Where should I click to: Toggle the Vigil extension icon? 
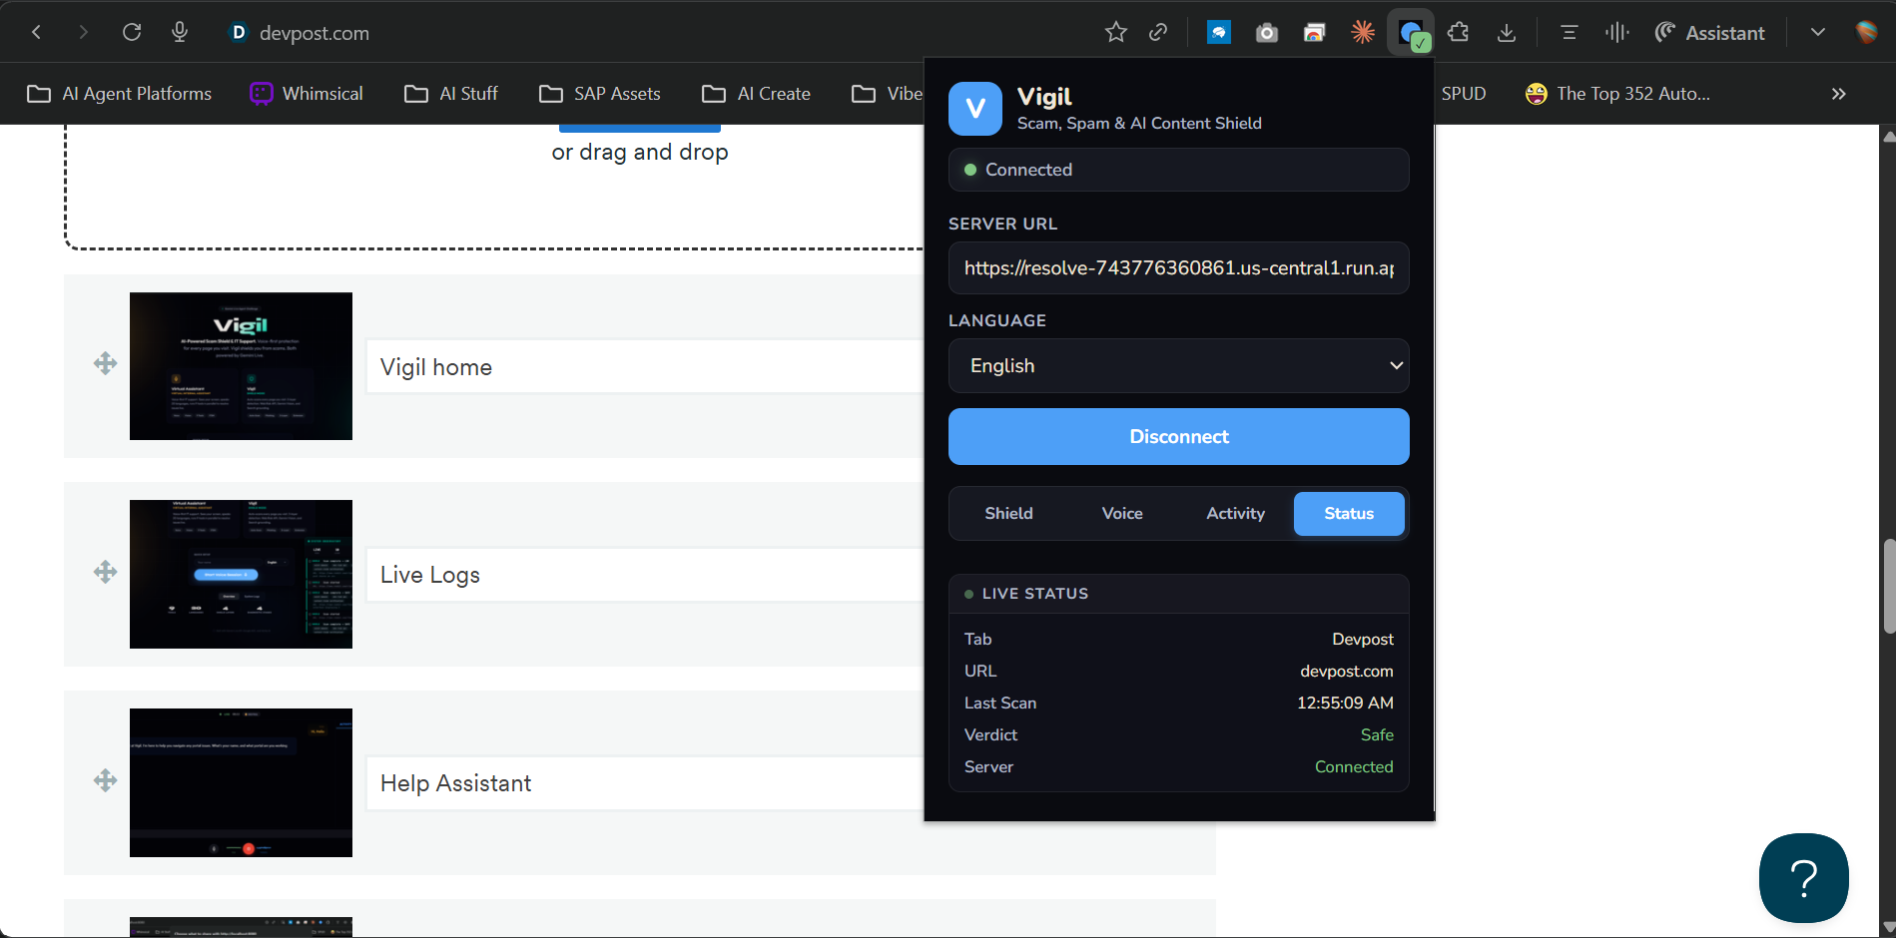[x=1411, y=33]
